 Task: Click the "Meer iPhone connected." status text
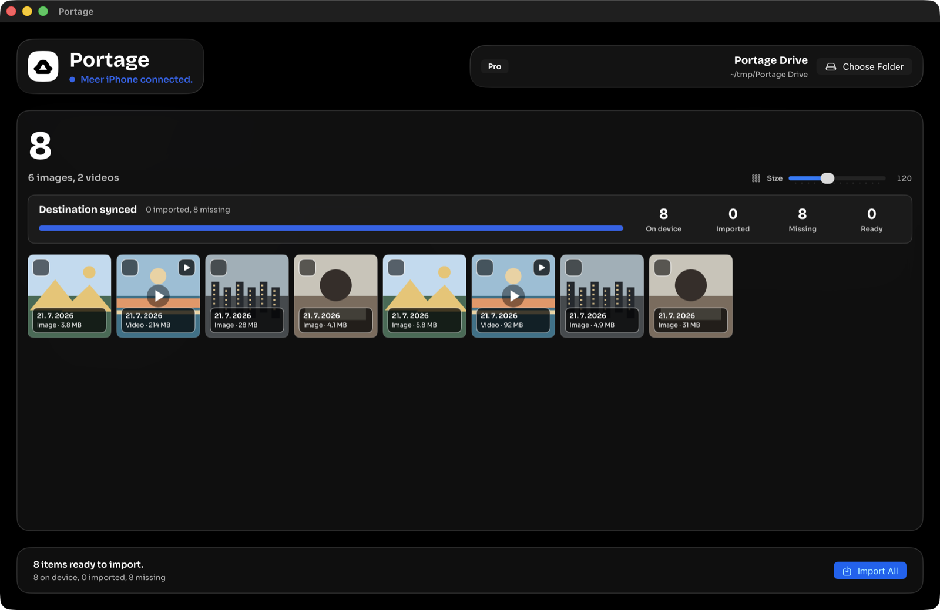[x=136, y=79]
